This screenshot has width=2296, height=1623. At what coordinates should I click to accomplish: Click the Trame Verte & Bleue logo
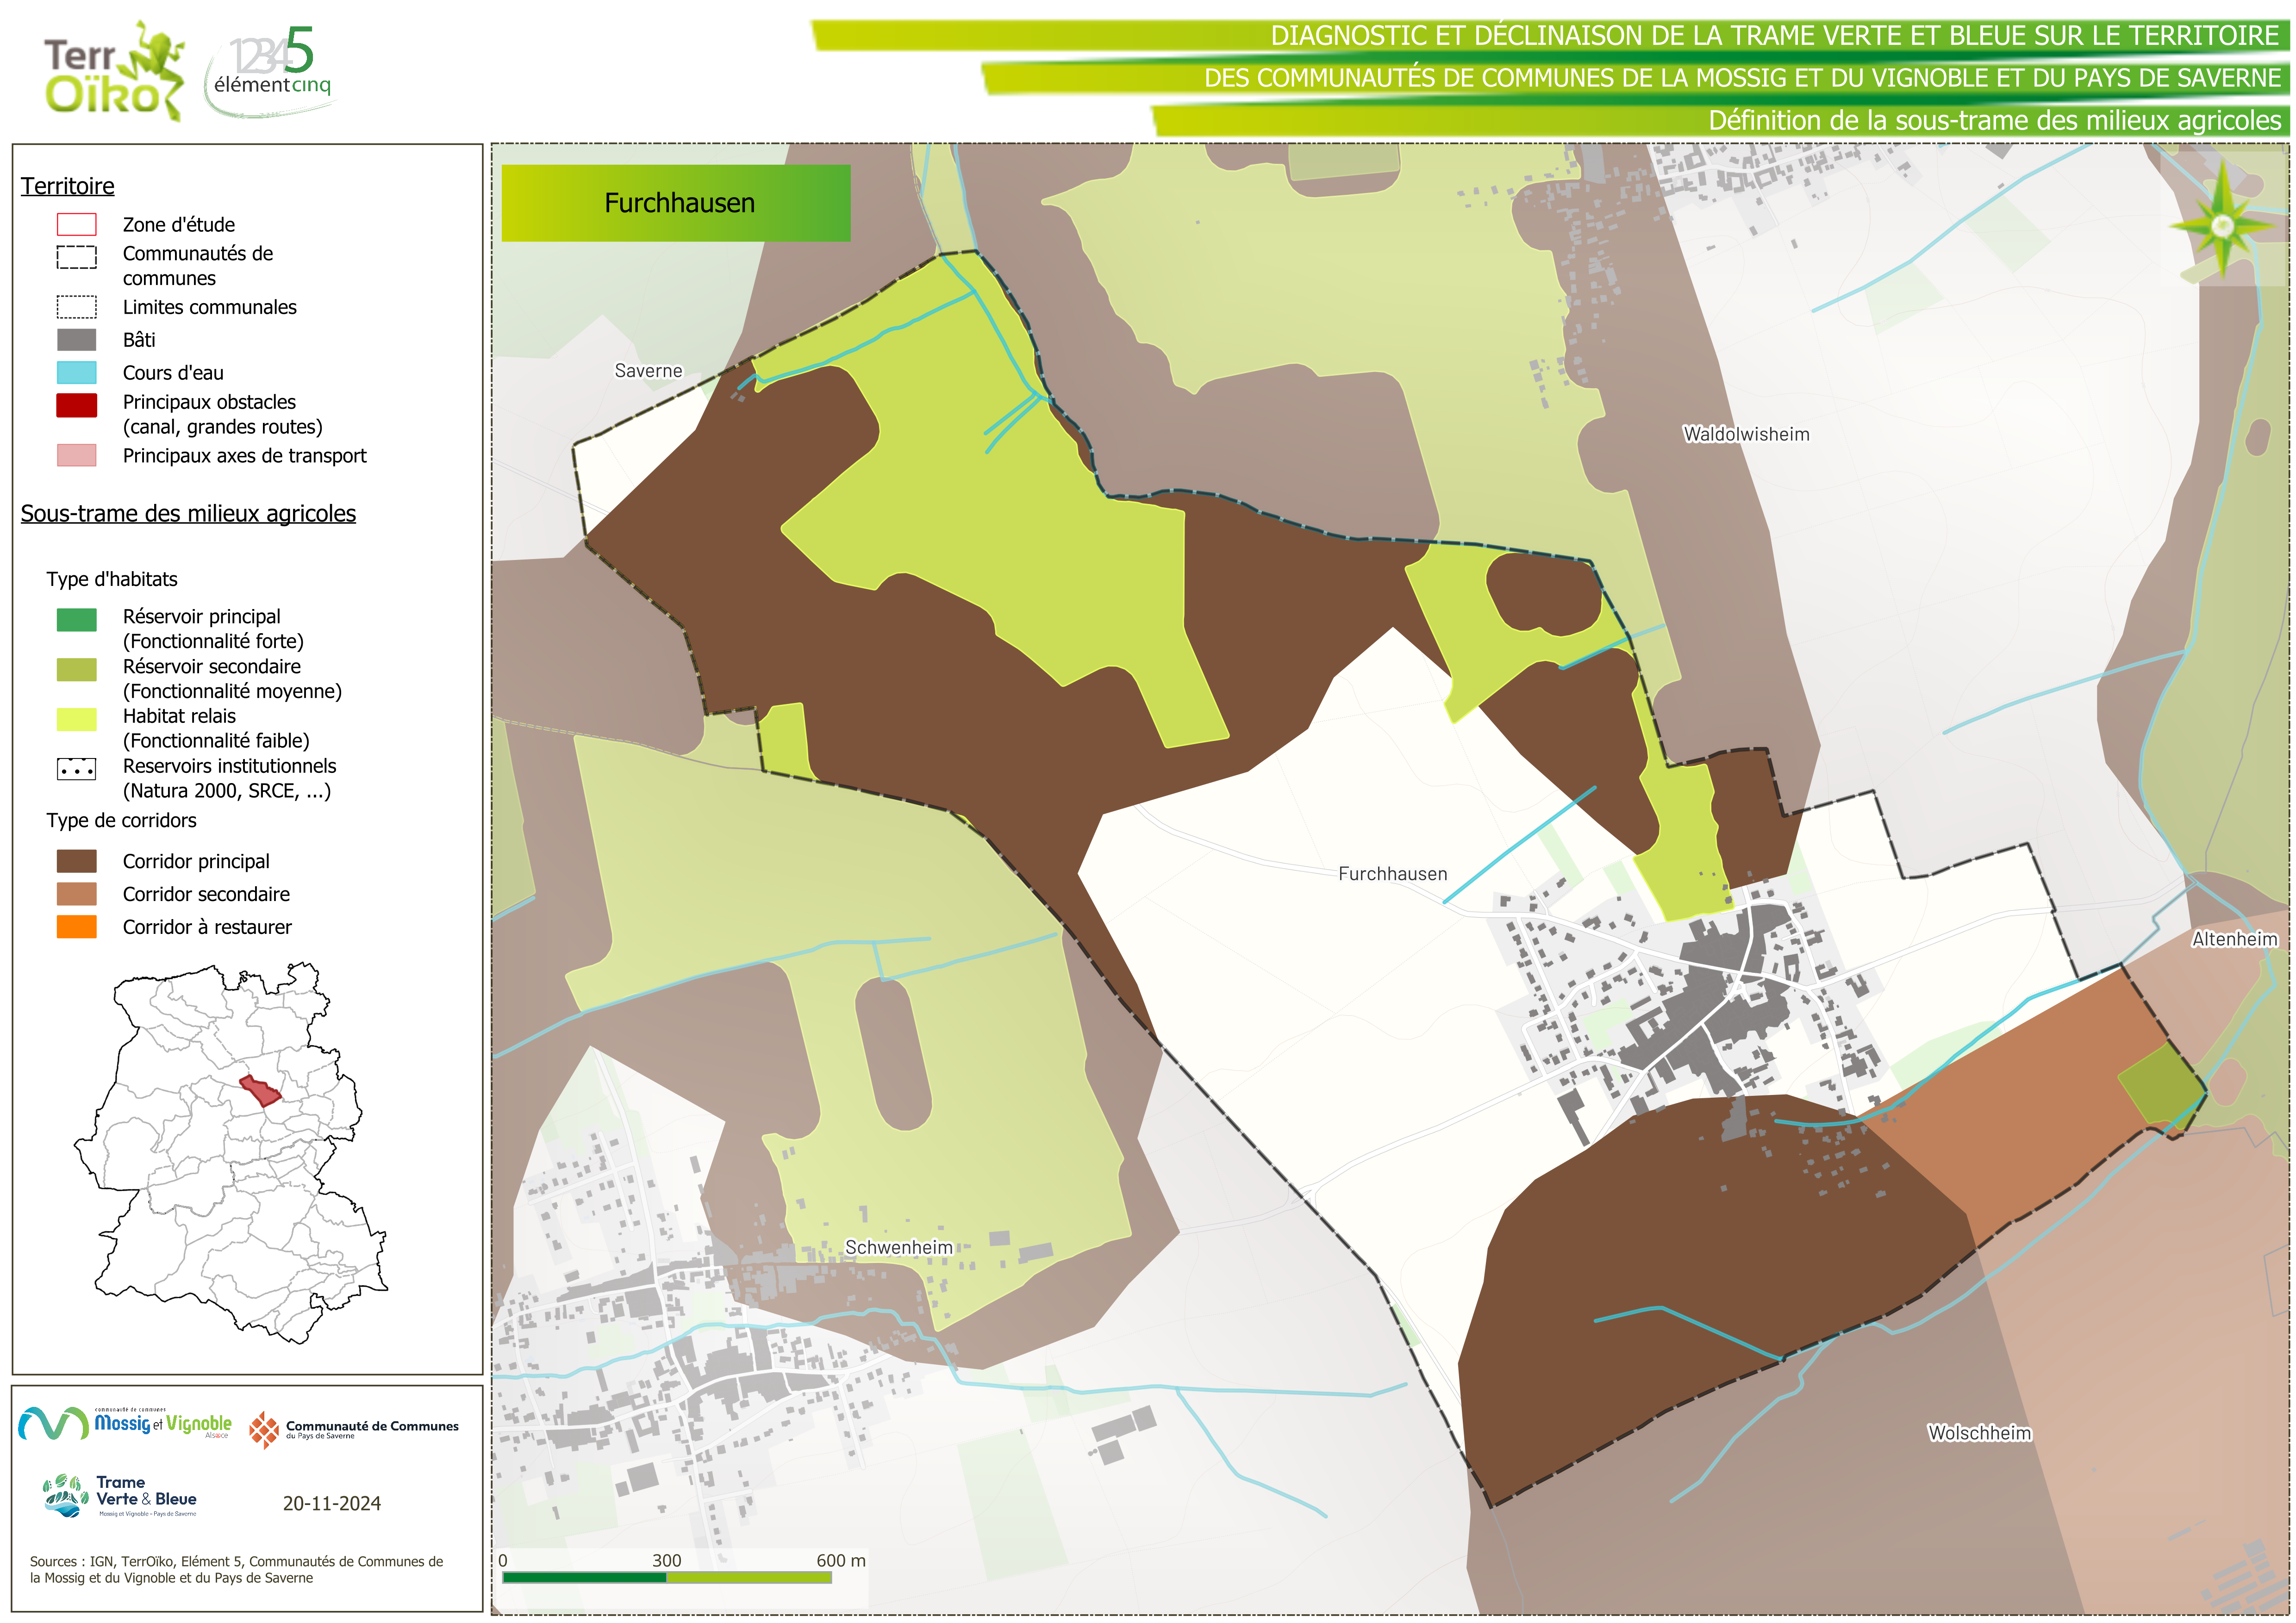pos(120,1496)
